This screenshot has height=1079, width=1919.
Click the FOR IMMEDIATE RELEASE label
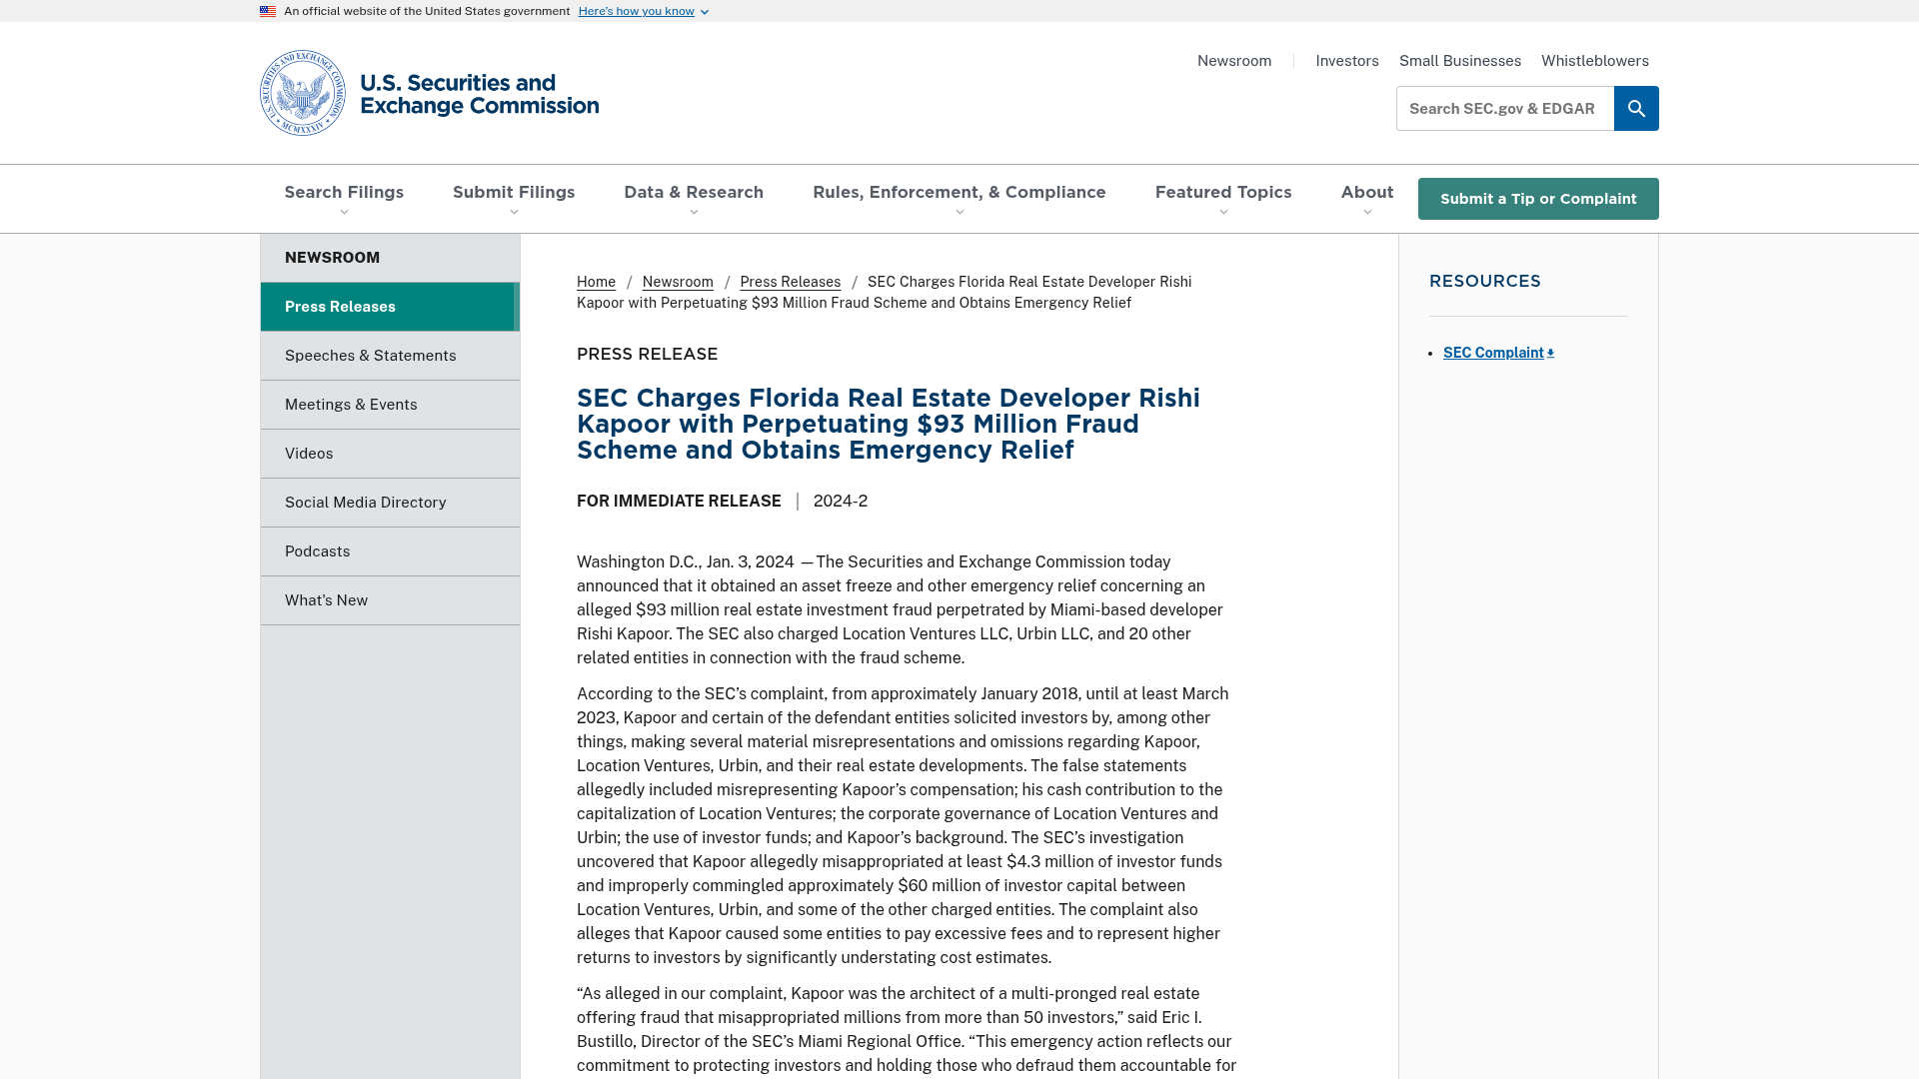click(x=679, y=502)
